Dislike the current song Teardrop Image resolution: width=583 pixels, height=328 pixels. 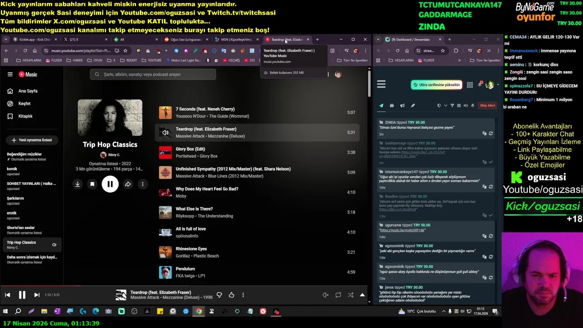pyautogui.click(x=219, y=295)
